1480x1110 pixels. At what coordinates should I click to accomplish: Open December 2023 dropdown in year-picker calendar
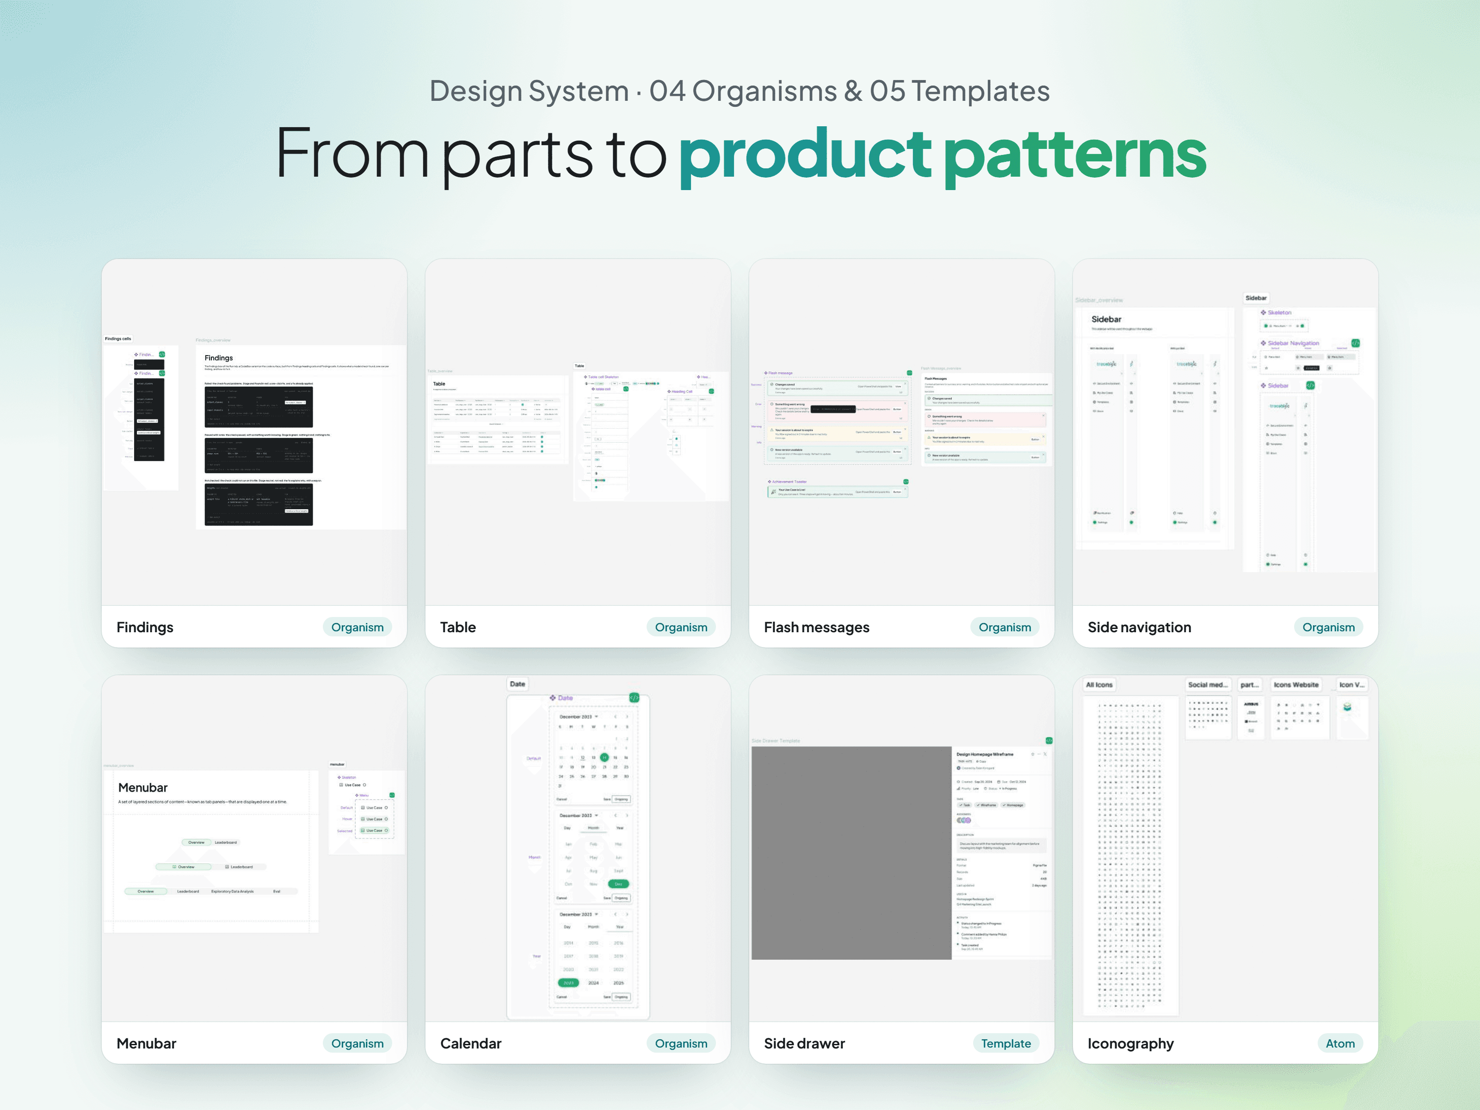(x=580, y=914)
